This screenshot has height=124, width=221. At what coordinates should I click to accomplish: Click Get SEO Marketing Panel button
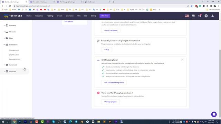114,83
